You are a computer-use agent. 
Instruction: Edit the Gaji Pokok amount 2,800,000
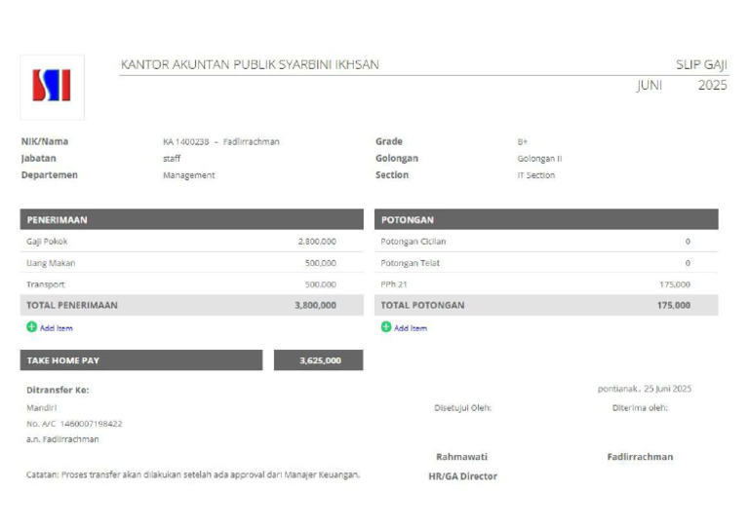coord(317,241)
